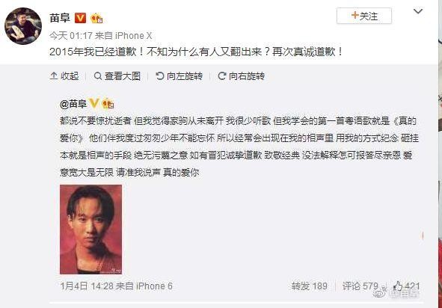Open the 评论 579 comments link
This screenshot has height=308, width=442.
[360, 286]
